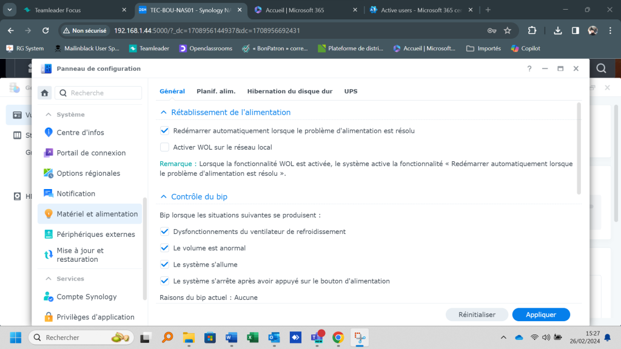Select Options régionales in sidebar
Image resolution: width=621 pixels, height=349 pixels.
click(x=88, y=173)
